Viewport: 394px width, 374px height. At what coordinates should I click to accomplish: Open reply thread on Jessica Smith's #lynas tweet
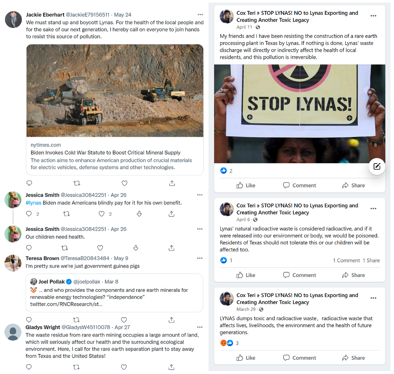click(29, 214)
